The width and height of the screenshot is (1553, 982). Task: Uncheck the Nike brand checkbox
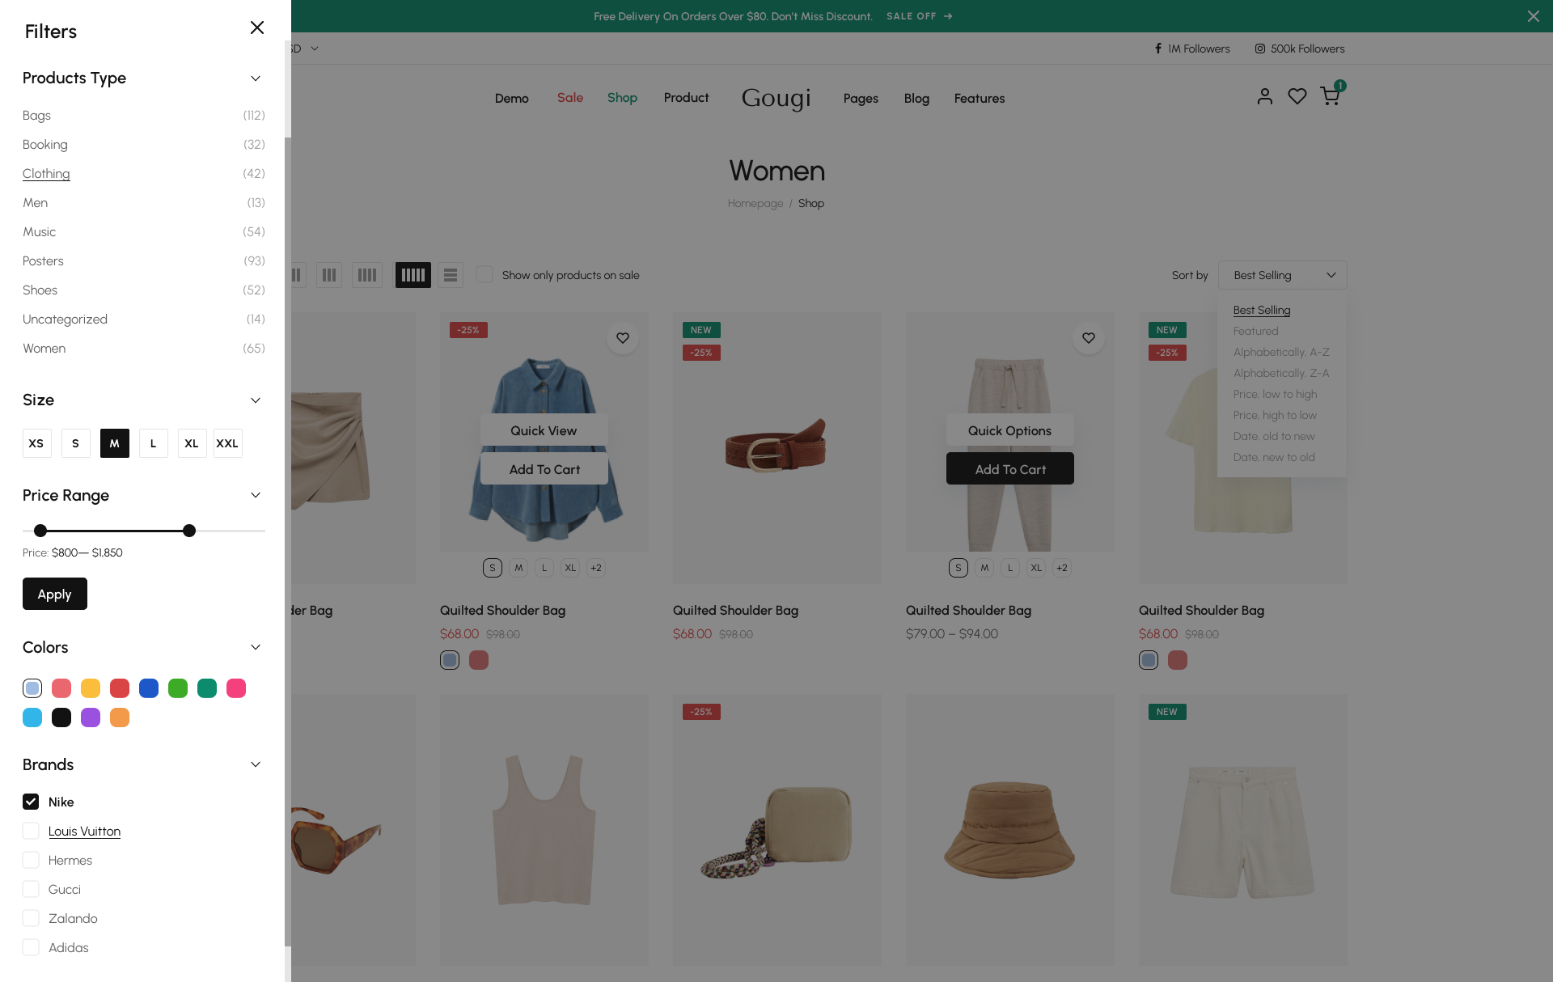click(31, 802)
